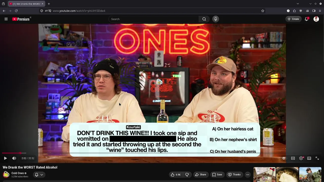Click 3.25M subscribers text
This screenshot has width=324, height=182.
point(20,176)
